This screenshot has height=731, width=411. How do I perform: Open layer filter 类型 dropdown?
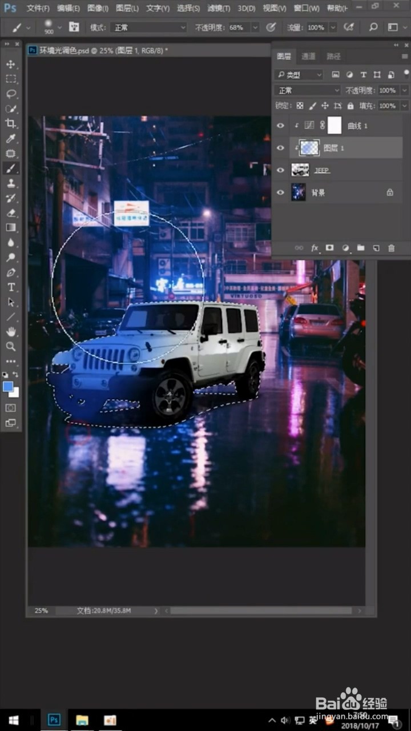click(299, 75)
